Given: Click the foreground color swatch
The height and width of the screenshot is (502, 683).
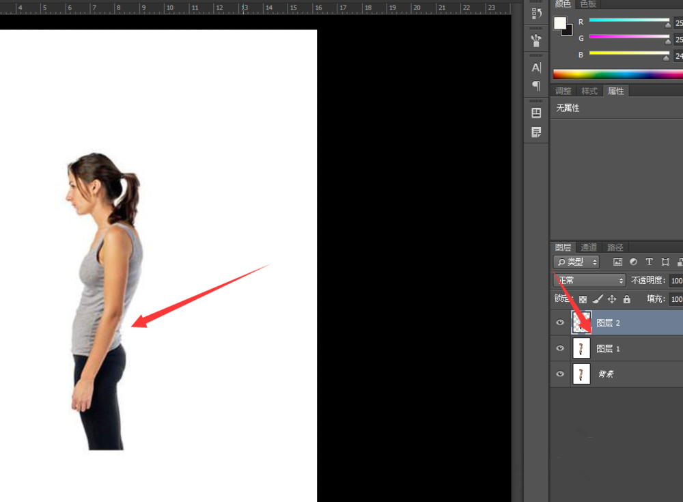Looking at the screenshot, I should coord(560,23).
